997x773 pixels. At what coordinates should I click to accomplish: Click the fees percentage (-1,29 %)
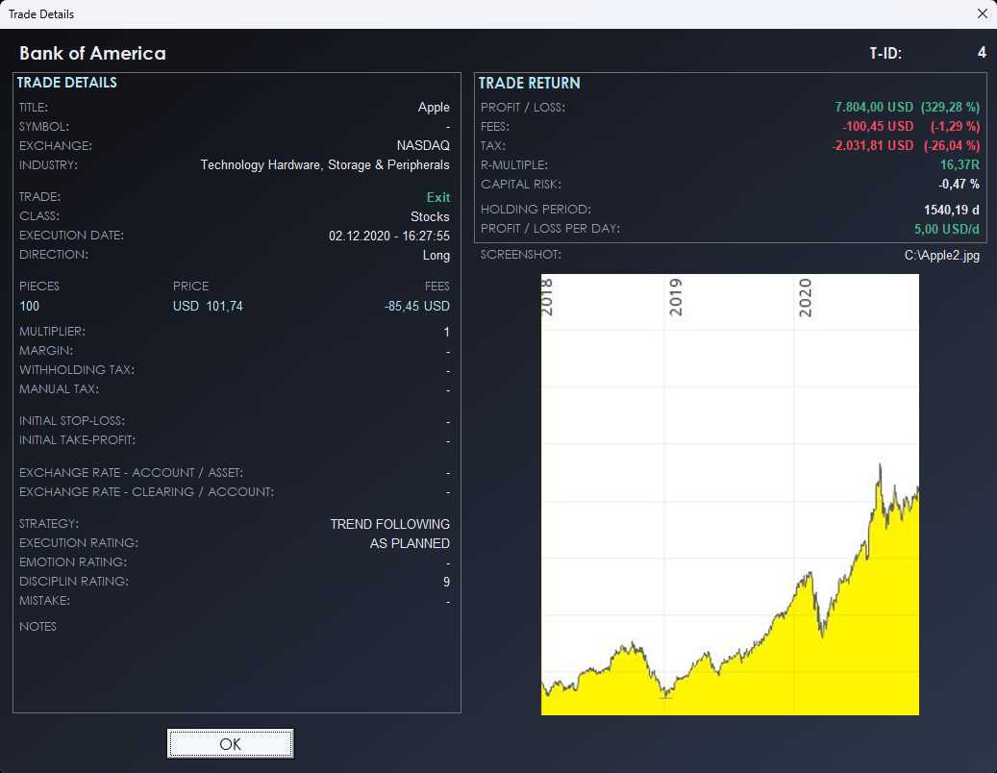click(x=955, y=126)
